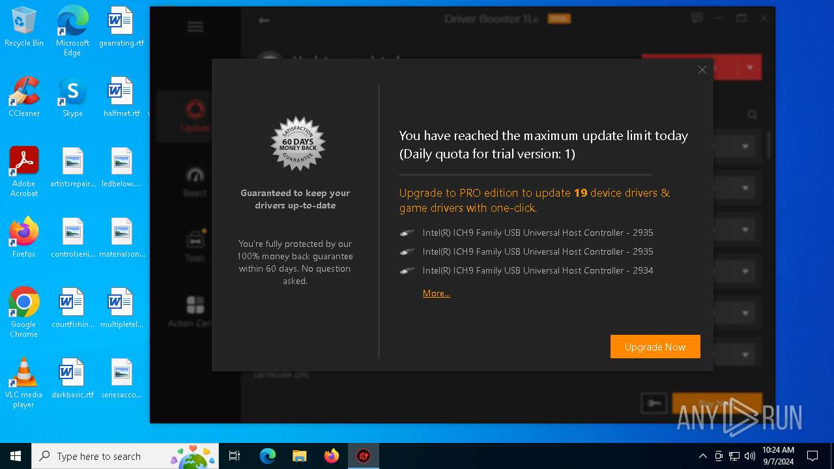Image resolution: width=834 pixels, height=469 pixels.
Task: Open the Recycle Bin desktop icon
Action: pyautogui.click(x=24, y=27)
